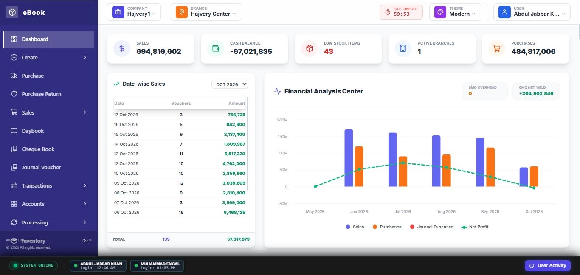
Task: Click the Amount column header
Action: point(237,103)
